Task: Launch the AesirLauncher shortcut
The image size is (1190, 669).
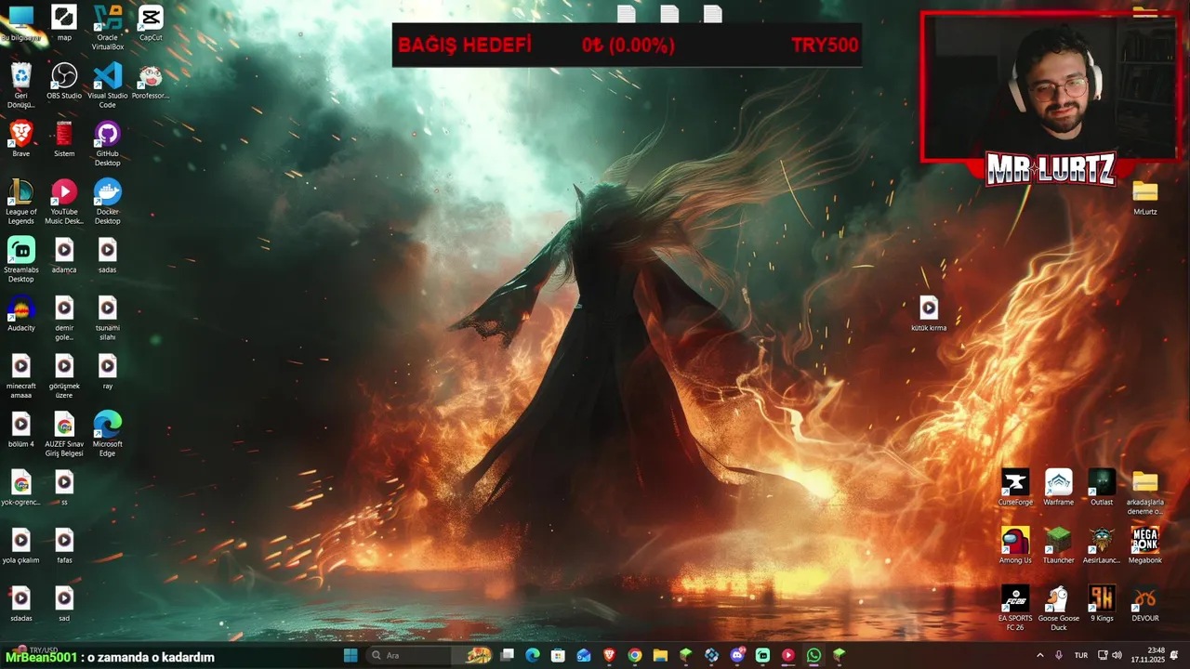Action: pos(1102,545)
